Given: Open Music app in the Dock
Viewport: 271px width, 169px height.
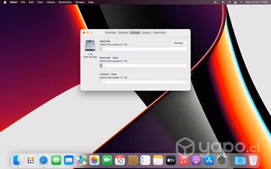Looking at the screenshot, I should (183, 160).
